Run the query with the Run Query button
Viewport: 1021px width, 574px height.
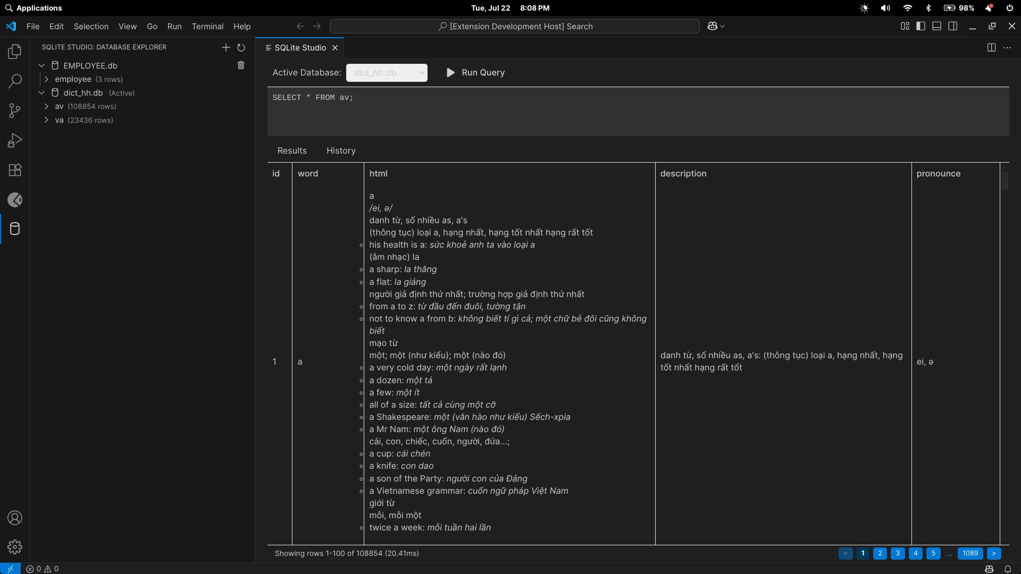click(x=475, y=73)
